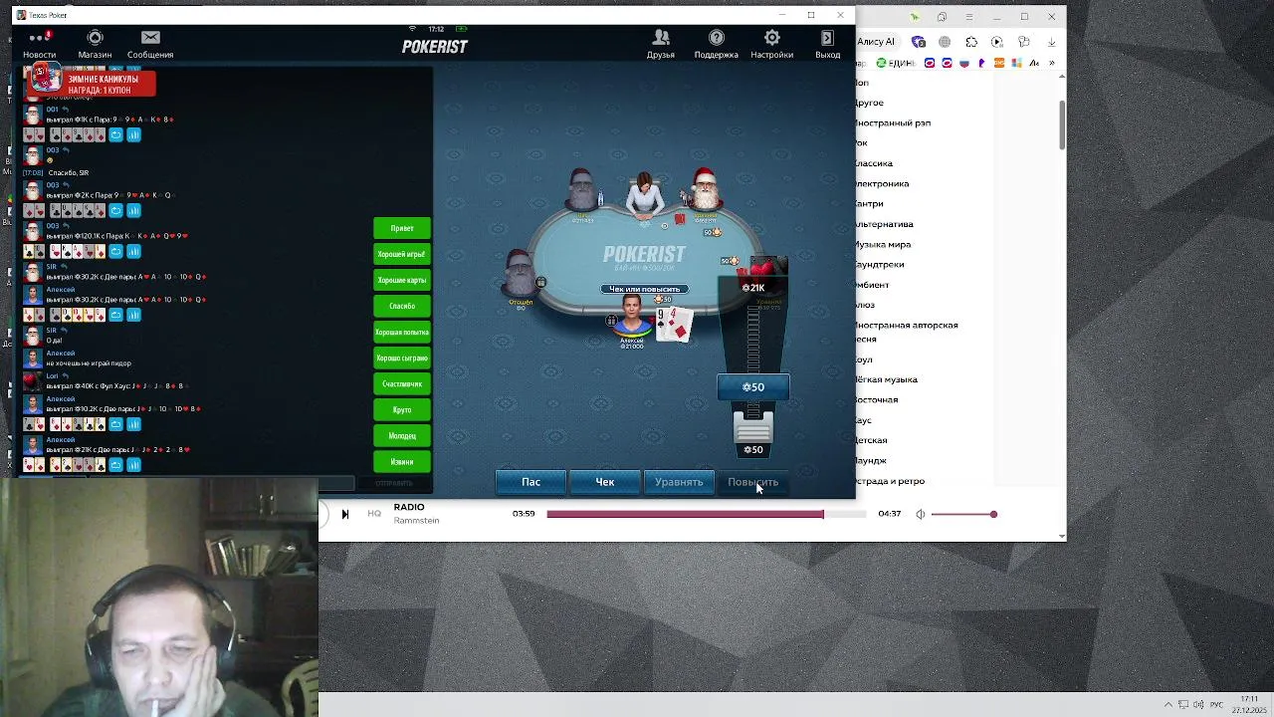Click the dealer woman at the table

(x=644, y=195)
